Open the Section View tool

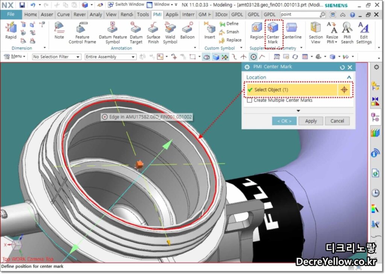pyautogui.click(x=316, y=33)
